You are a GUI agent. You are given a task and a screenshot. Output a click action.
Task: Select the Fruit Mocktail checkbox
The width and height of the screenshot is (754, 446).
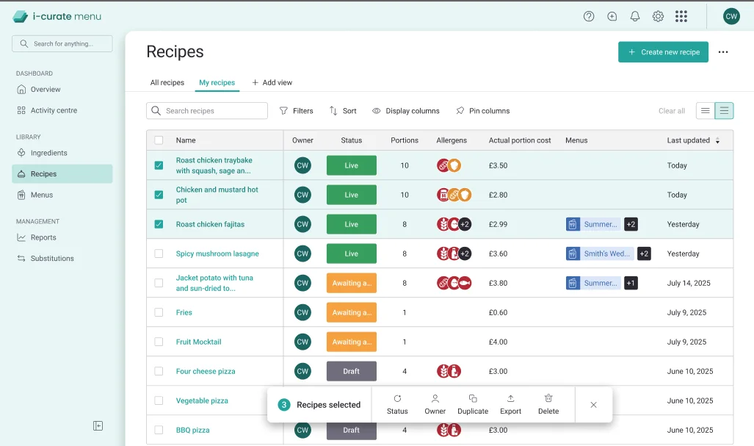click(x=159, y=342)
